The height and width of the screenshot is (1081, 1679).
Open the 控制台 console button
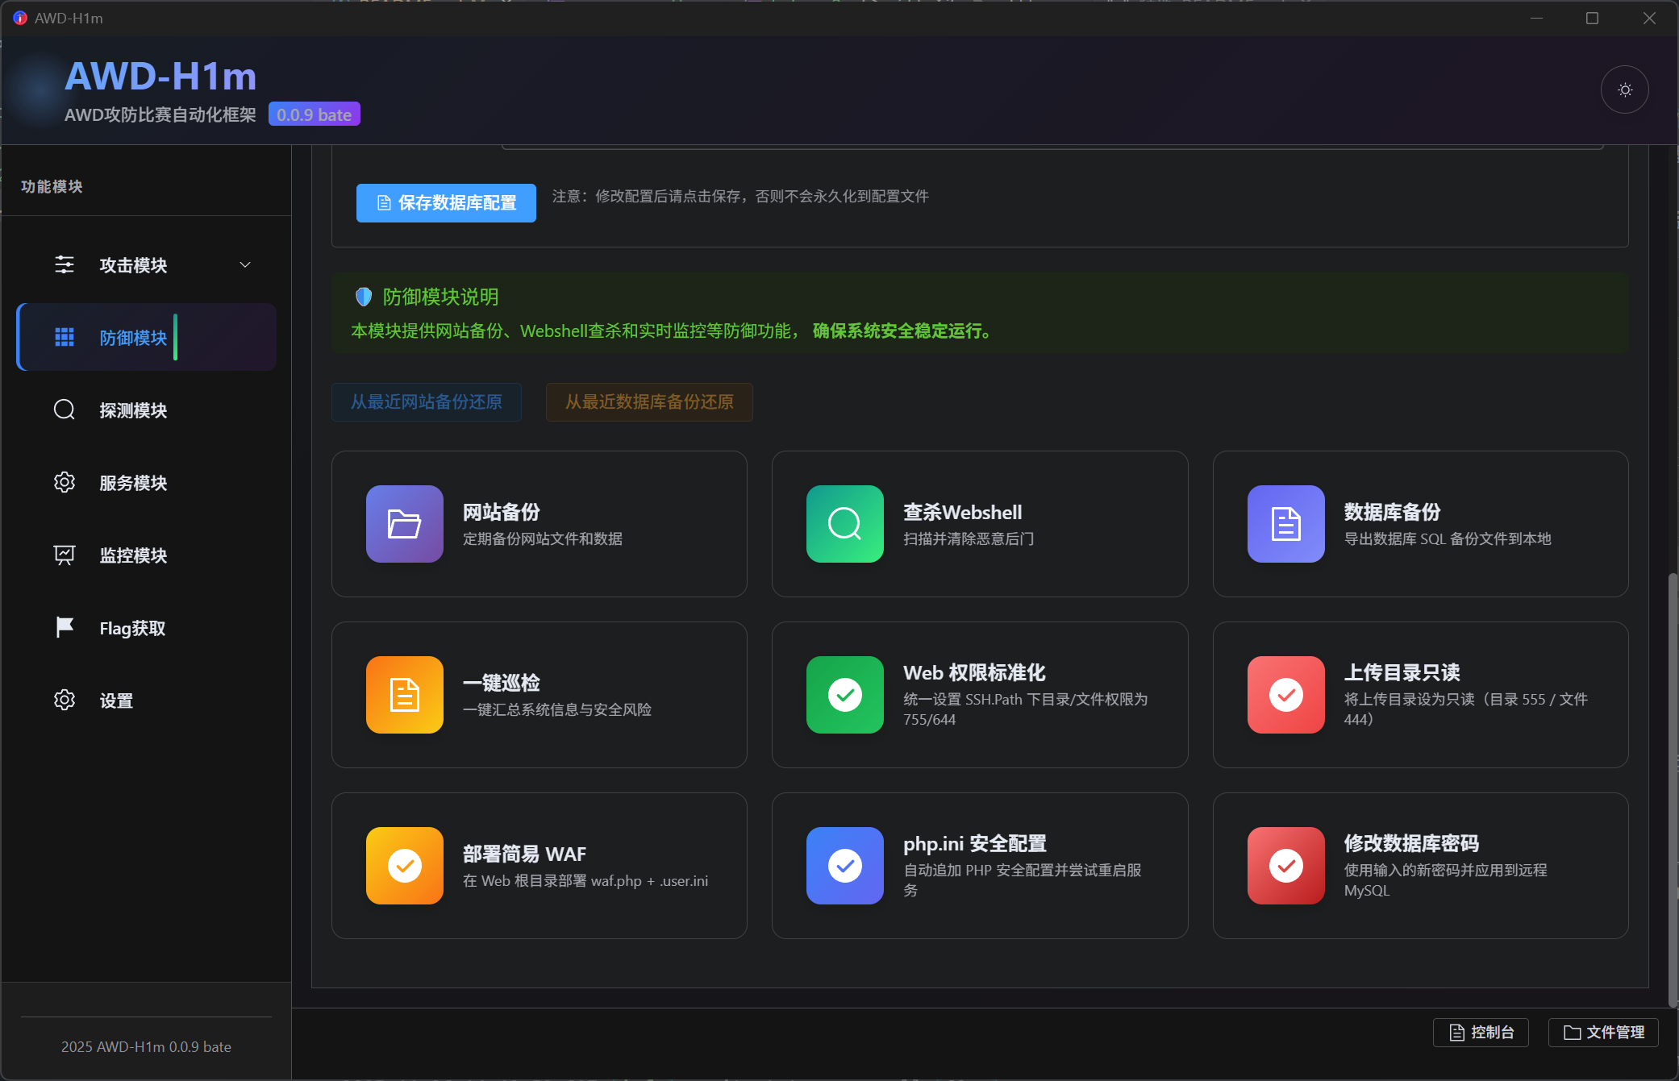[x=1481, y=1033]
